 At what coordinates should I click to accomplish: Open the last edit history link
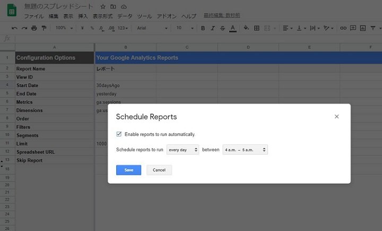[x=222, y=15]
